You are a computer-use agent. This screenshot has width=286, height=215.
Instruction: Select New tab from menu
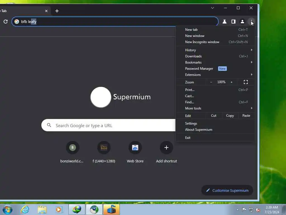tap(215, 30)
